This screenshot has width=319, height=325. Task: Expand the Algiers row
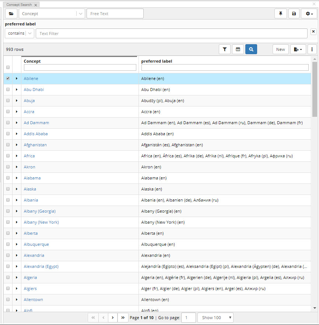point(17,289)
